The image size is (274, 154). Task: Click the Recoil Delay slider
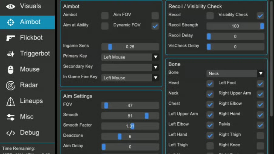pyautogui.click(x=235, y=36)
